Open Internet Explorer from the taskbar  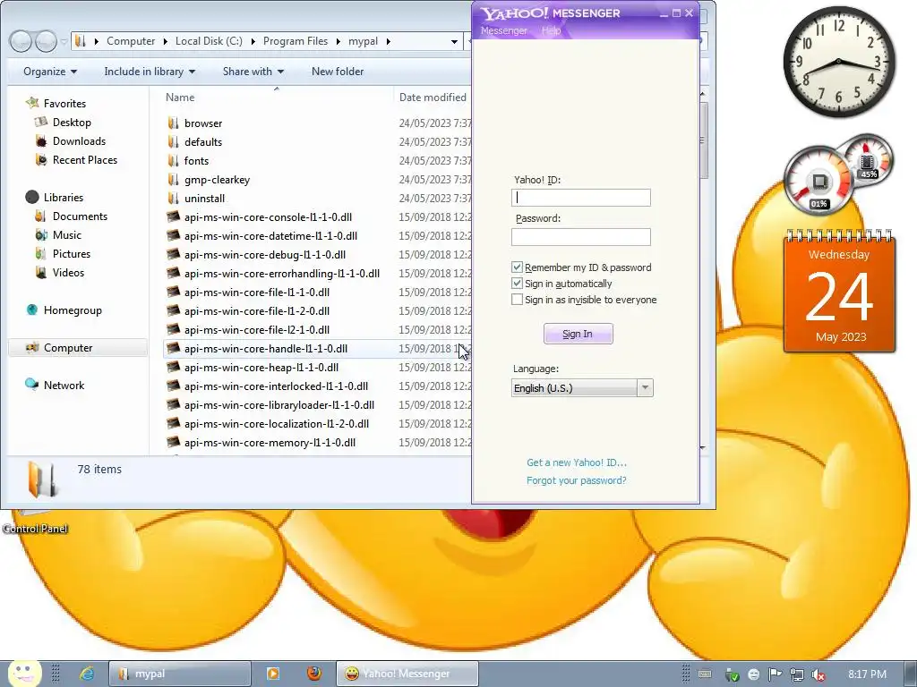87,674
